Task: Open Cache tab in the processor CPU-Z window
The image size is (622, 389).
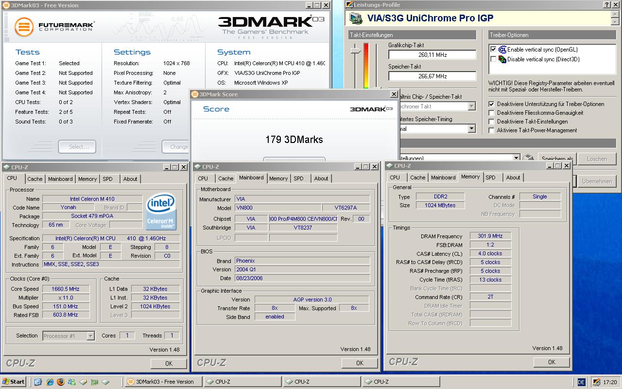Action: [35, 179]
